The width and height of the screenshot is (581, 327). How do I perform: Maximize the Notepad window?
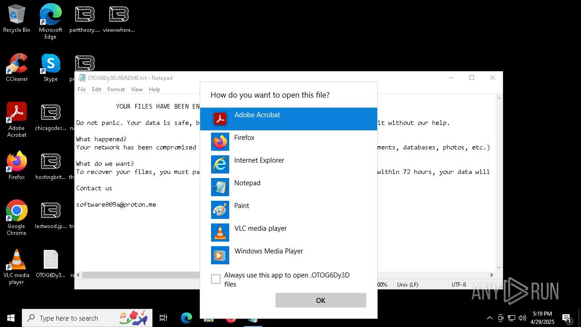click(x=472, y=78)
